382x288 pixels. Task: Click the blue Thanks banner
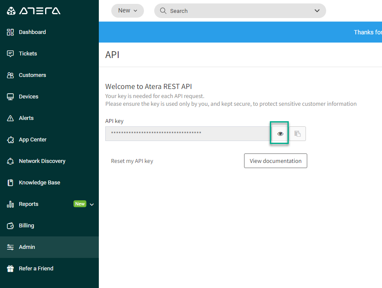(x=240, y=32)
